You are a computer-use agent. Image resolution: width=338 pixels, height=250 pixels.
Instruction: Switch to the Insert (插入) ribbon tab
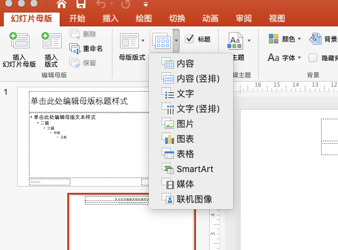[111, 19]
